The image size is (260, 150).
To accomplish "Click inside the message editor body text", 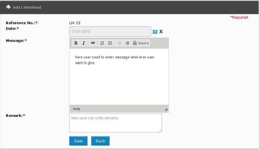I will pyautogui.click(x=115, y=60).
